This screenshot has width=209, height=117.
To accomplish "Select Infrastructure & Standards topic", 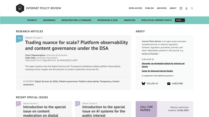I will point(76,20).
